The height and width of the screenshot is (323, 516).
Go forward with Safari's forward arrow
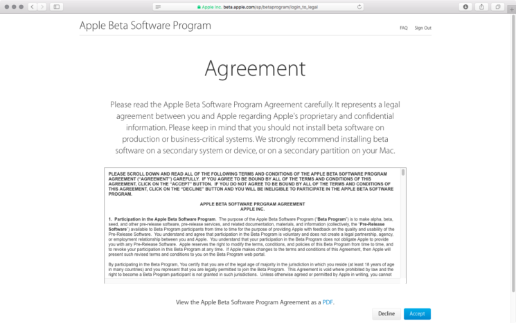(42, 7)
